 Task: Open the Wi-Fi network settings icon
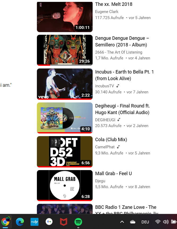pos(158,222)
